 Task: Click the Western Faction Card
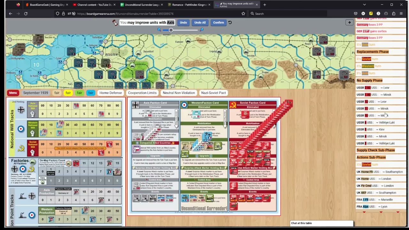click(204, 157)
